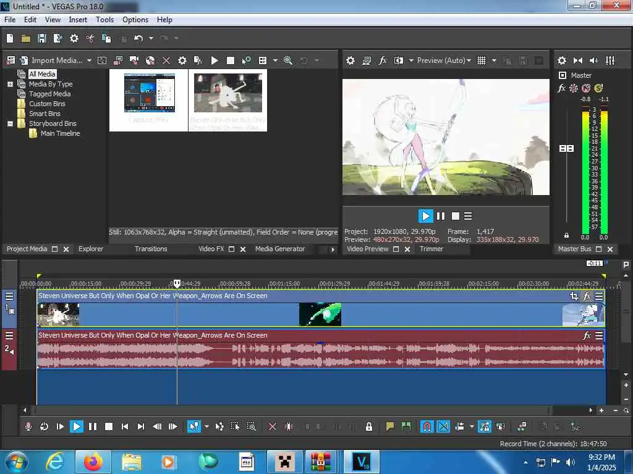
Task: Open a project with the folder icon
Action: 26,38
